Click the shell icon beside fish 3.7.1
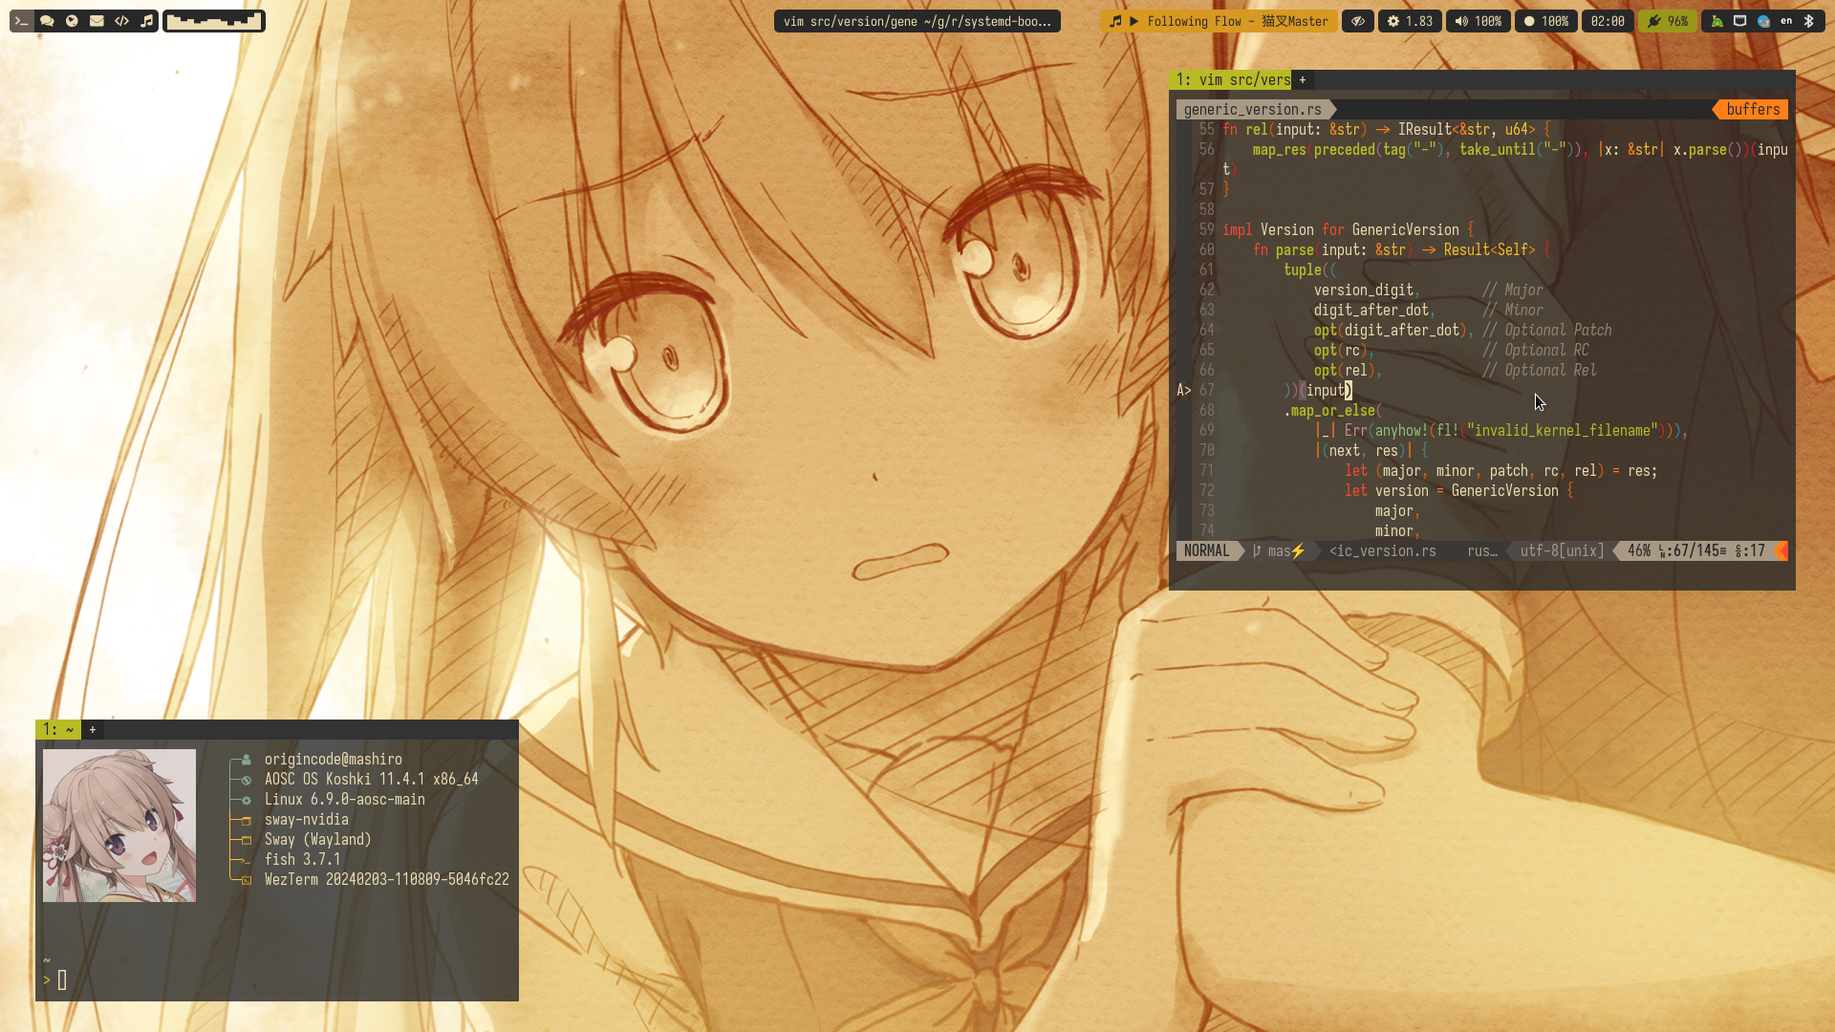Screen dimensions: 1835x1032 click(246, 860)
